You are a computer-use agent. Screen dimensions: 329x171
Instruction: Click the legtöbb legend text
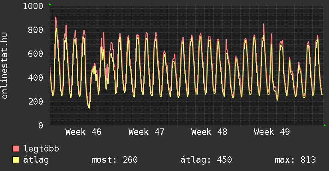pos(41,149)
